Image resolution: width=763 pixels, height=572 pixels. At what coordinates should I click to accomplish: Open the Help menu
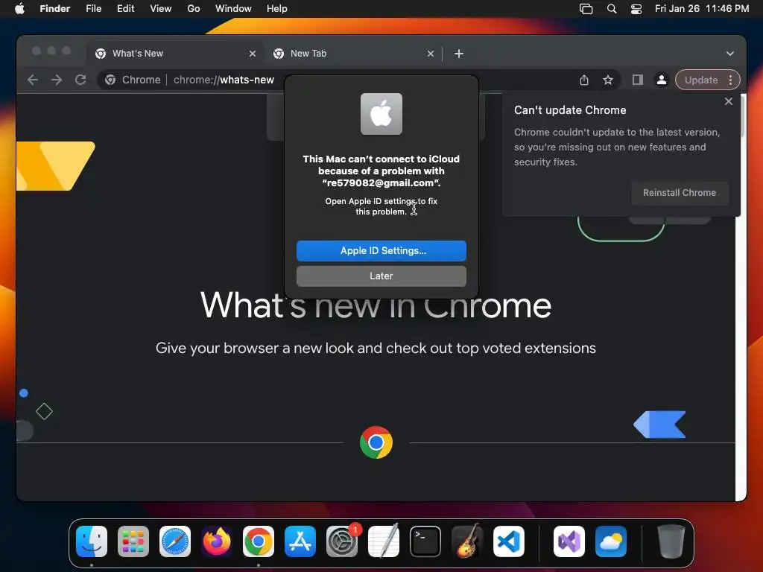[x=277, y=9]
